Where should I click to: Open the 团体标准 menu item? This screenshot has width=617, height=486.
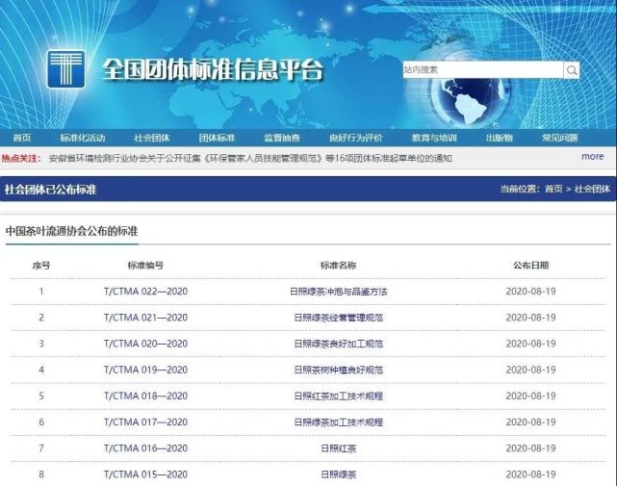(x=217, y=138)
